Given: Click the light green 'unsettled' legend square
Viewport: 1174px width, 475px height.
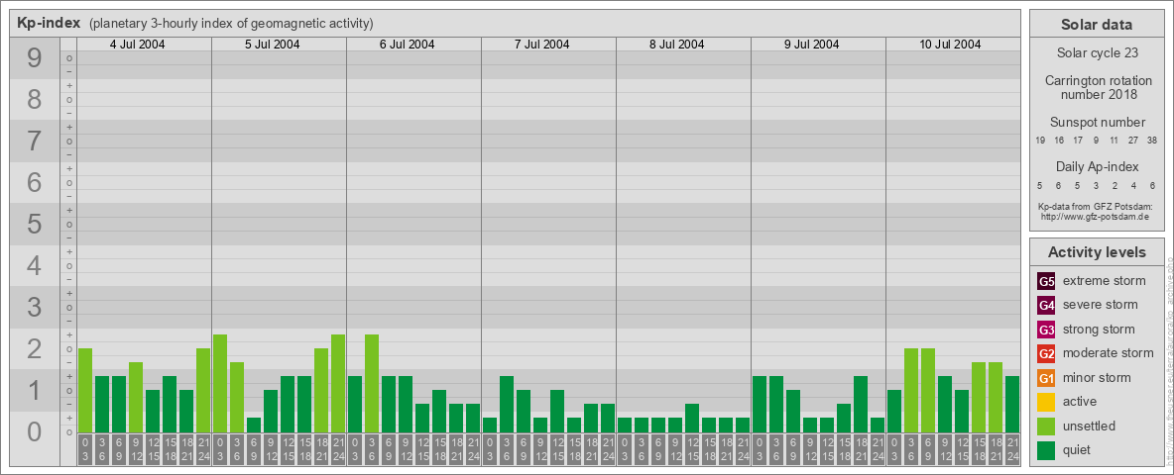Looking at the screenshot, I should pos(1047,426).
